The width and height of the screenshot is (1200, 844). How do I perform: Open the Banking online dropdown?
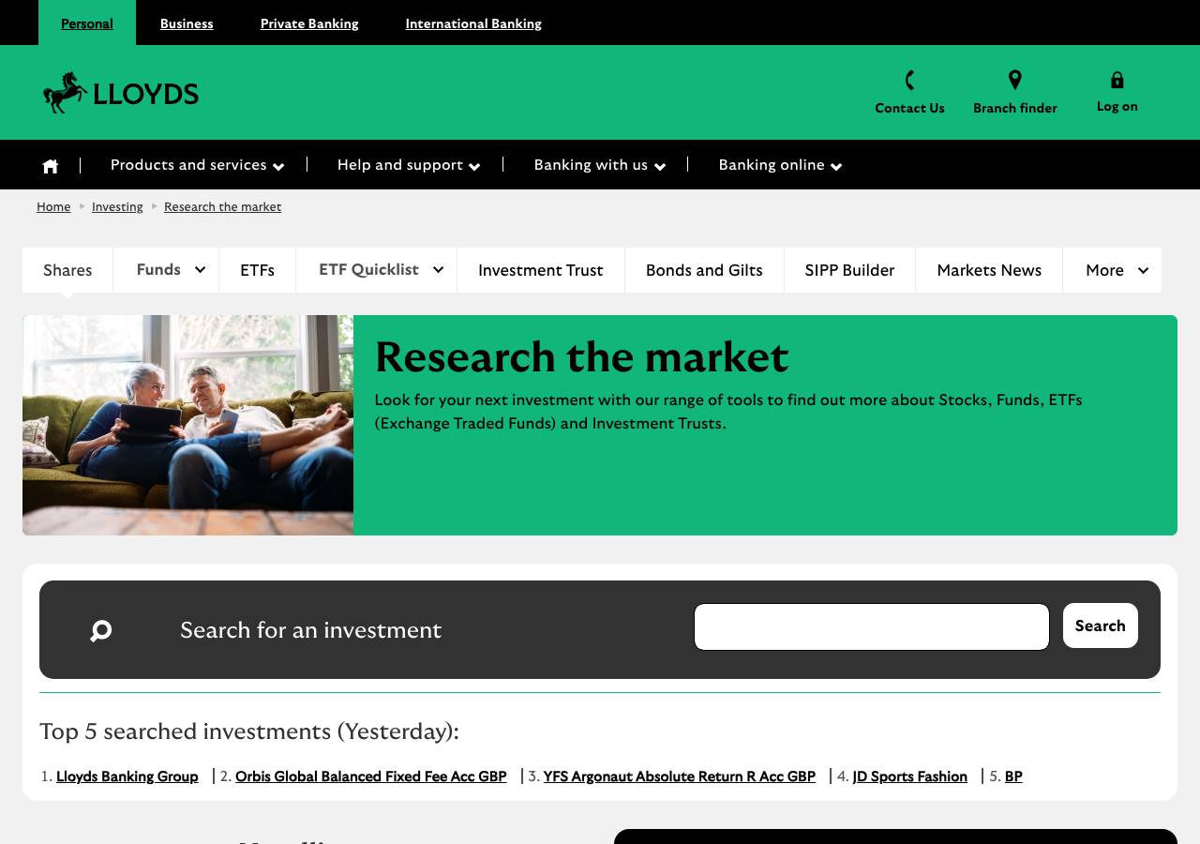780,165
